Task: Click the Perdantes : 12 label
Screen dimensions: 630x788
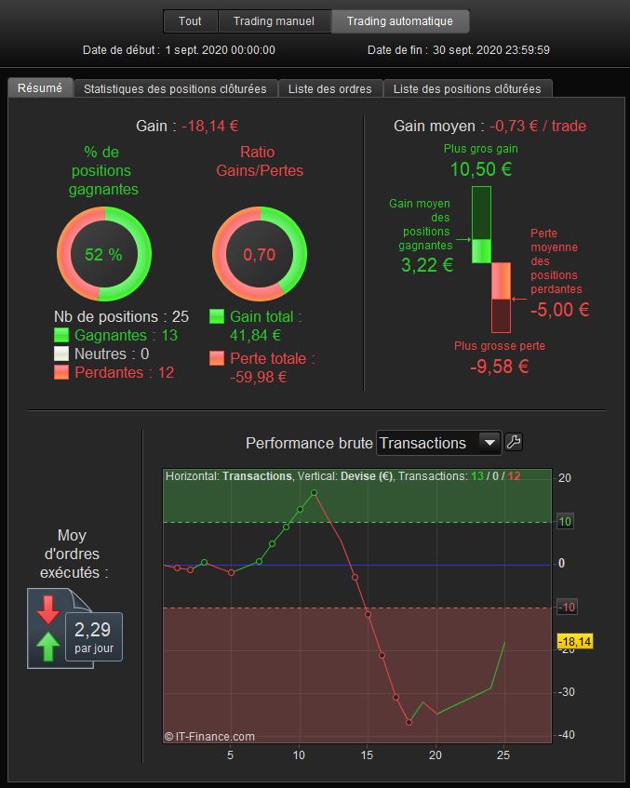Action: click(124, 372)
